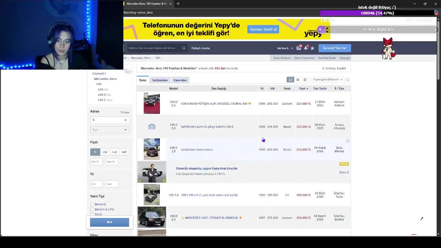Sort by the KM column header

point(272,89)
